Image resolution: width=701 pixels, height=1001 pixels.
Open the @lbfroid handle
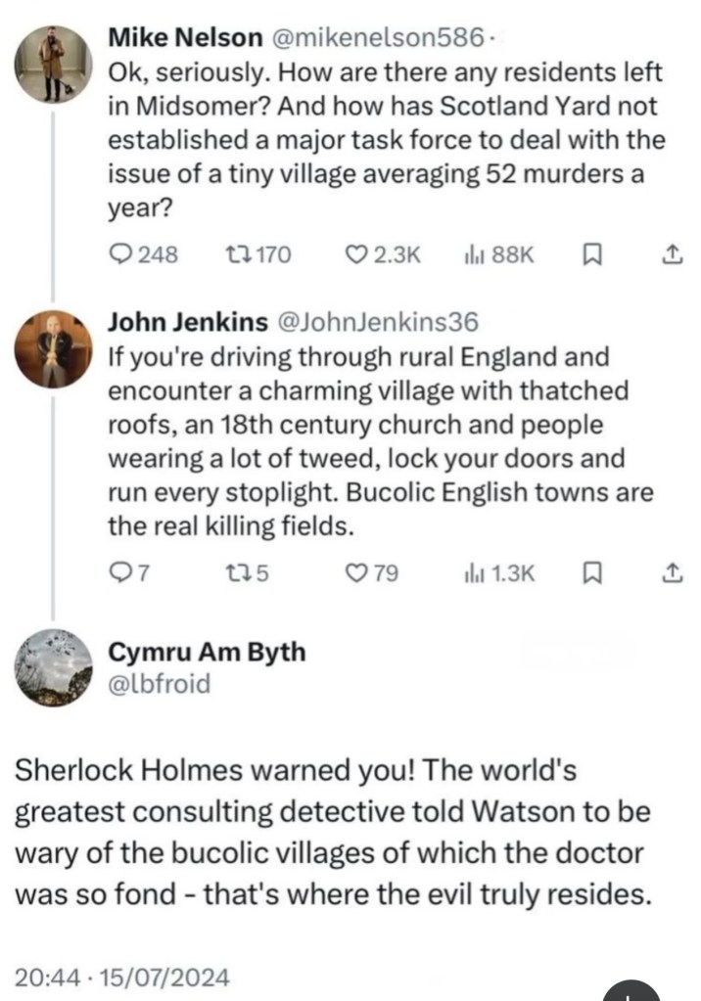(x=160, y=682)
